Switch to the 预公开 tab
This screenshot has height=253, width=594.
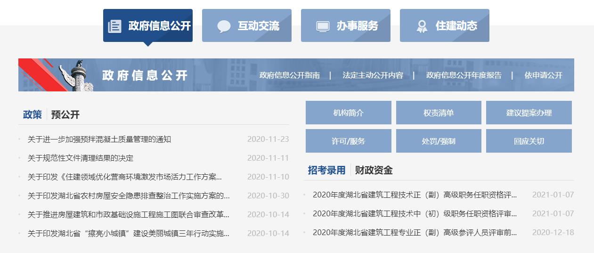coord(65,114)
